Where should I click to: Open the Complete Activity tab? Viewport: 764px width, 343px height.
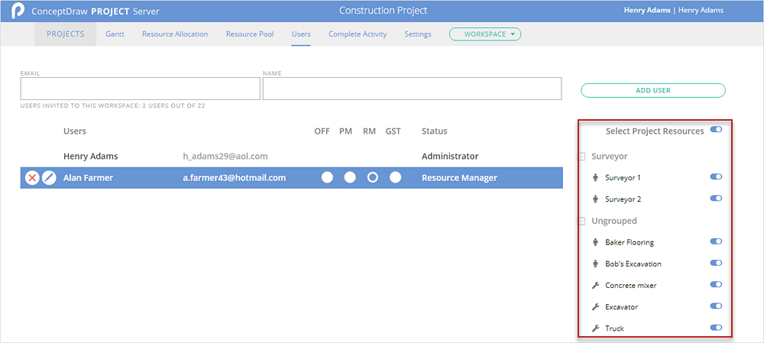coord(358,34)
